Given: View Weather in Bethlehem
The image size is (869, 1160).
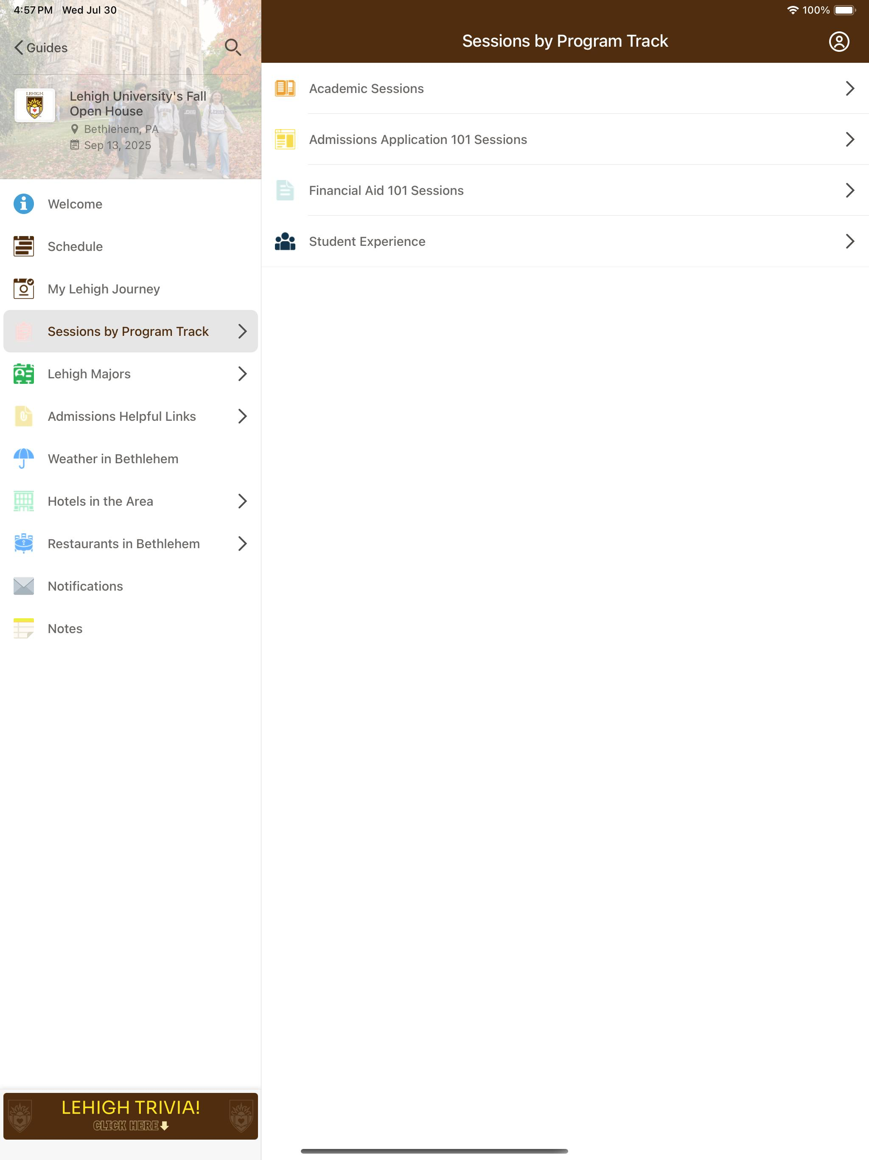Looking at the screenshot, I should (131, 459).
